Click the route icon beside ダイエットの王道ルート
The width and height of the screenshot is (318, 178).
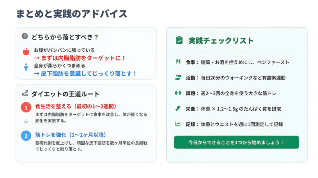click(x=25, y=93)
